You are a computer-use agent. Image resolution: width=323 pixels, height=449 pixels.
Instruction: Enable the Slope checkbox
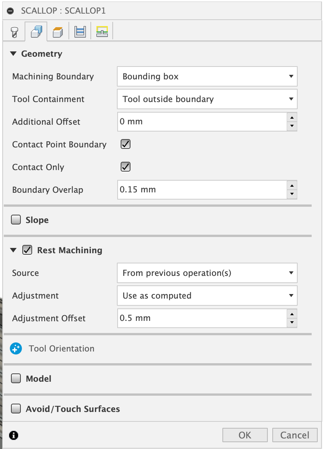16,220
